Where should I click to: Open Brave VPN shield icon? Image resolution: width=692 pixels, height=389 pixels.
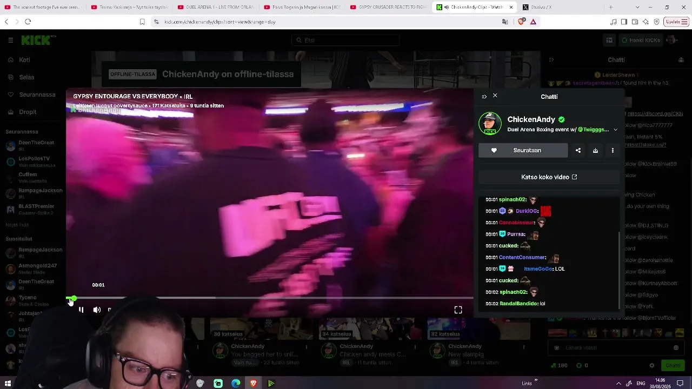(x=656, y=22)
